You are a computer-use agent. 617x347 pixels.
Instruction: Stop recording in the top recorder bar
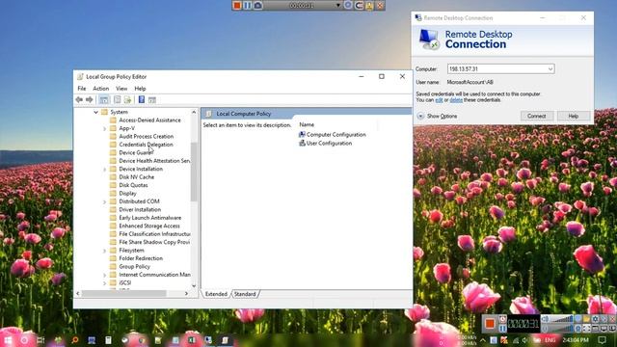(237, 5)
